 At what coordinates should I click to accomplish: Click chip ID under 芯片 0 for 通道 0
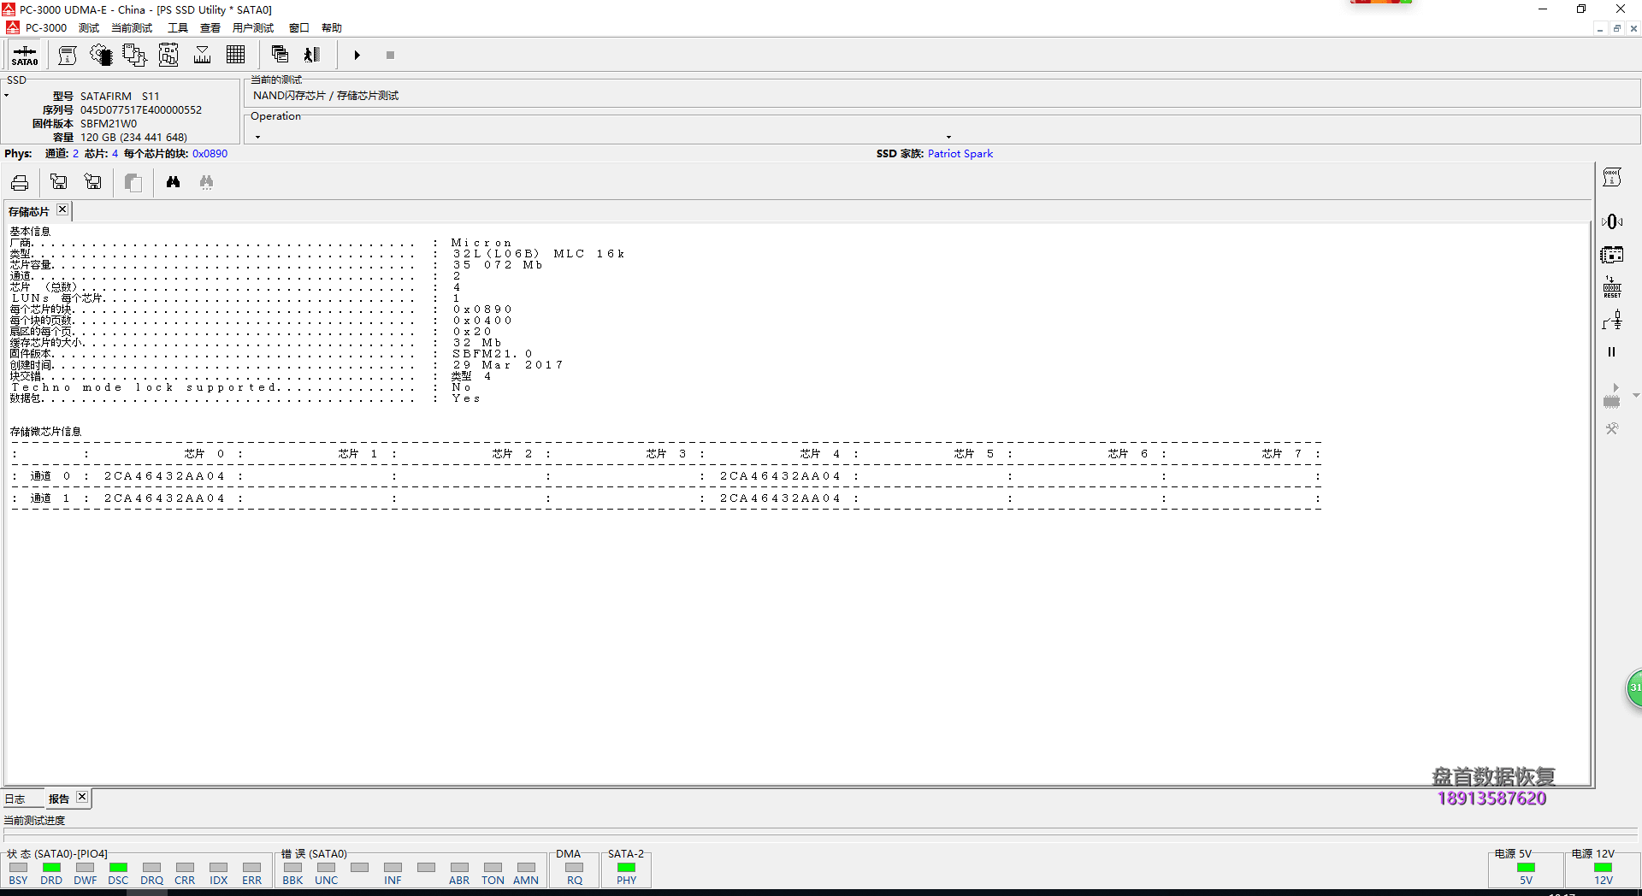point(164,476)
